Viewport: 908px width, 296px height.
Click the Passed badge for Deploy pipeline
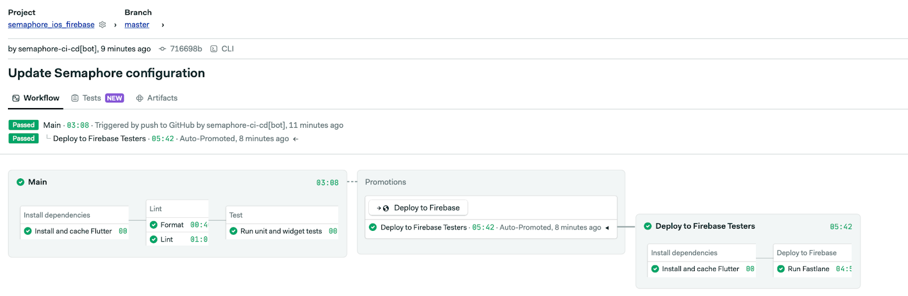[24, 139]
